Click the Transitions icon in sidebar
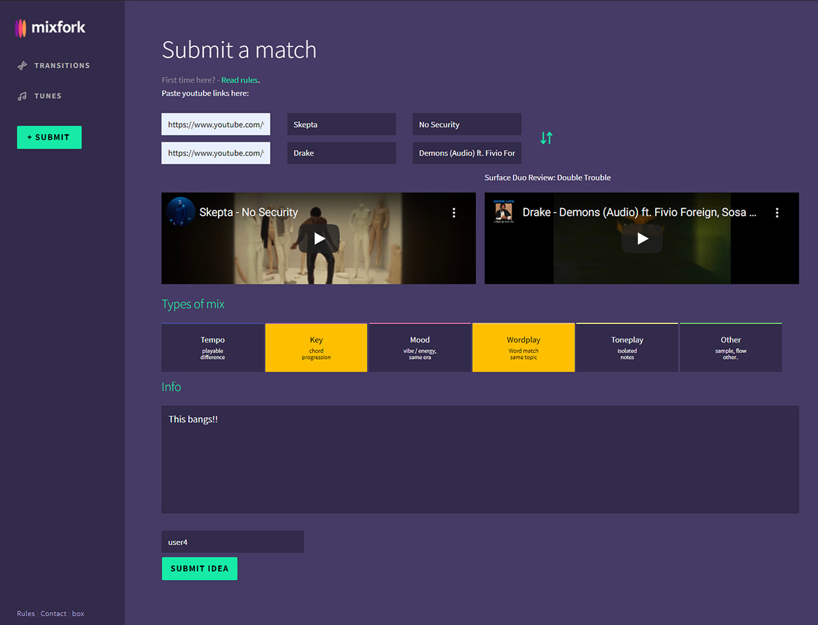The width and height of the screenshot is (818, 625). (x=22, y=66)
